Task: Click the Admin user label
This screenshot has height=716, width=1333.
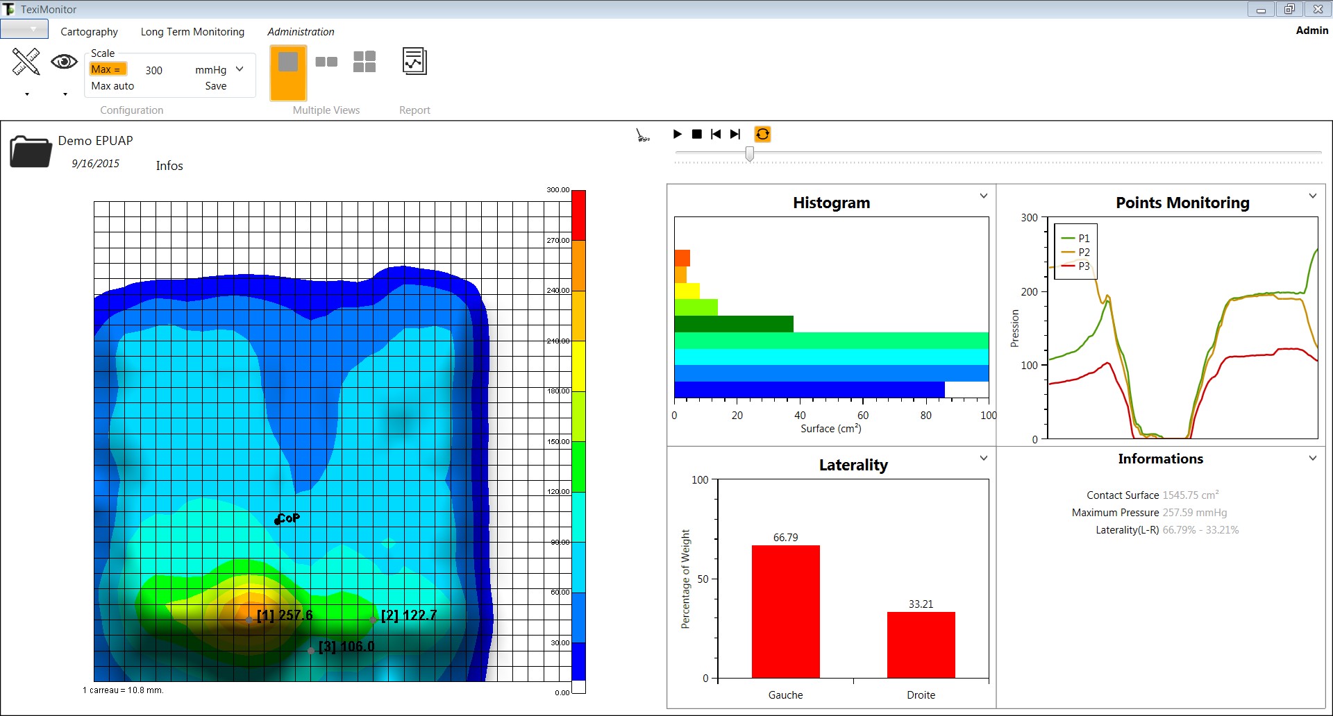Action: [x=1311, y=31]
